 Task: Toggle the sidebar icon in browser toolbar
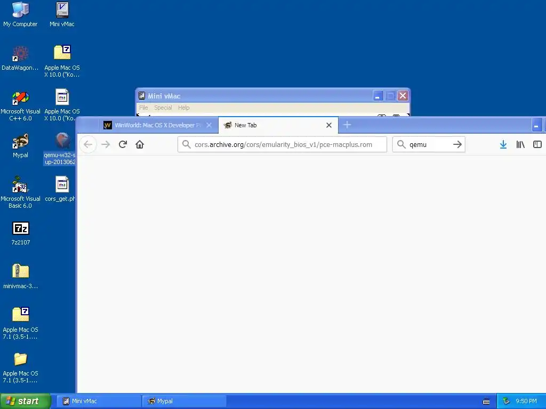[x=537, y=144]
